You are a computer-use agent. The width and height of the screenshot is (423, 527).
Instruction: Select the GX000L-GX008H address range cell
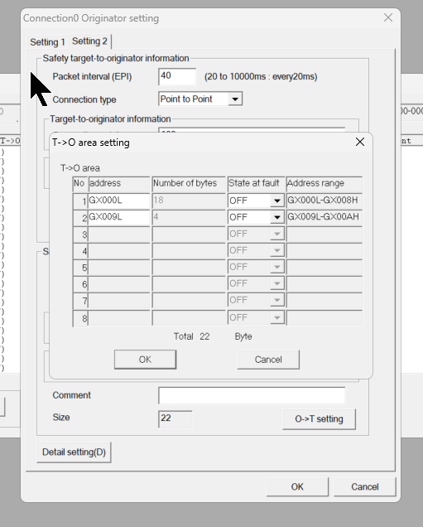pyautogui.click(x=324, y=201)
